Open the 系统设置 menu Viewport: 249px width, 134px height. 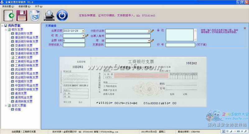(8, 6)
